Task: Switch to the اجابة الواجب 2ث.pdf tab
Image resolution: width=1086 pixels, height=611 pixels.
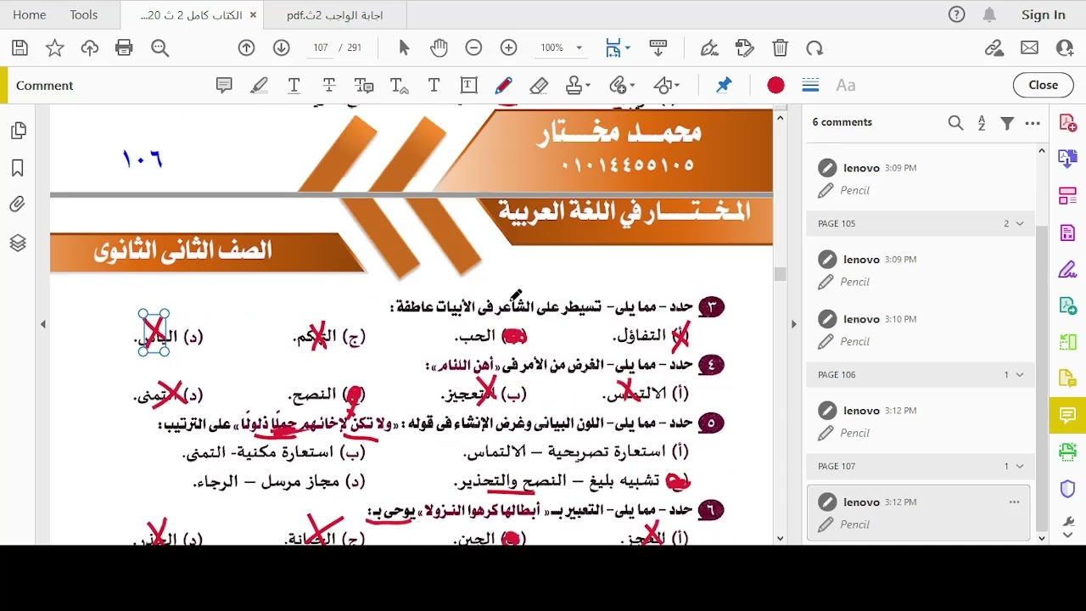Action: [334, 14]
